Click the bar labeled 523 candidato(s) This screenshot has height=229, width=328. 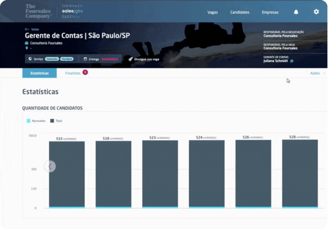160,174
